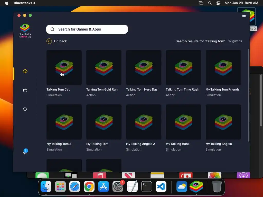The image size is (263, 197).
Task: Click the date and time in menu bar
Action: 241,3
